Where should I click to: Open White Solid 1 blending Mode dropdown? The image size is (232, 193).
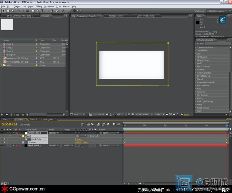tap(54, 133)
